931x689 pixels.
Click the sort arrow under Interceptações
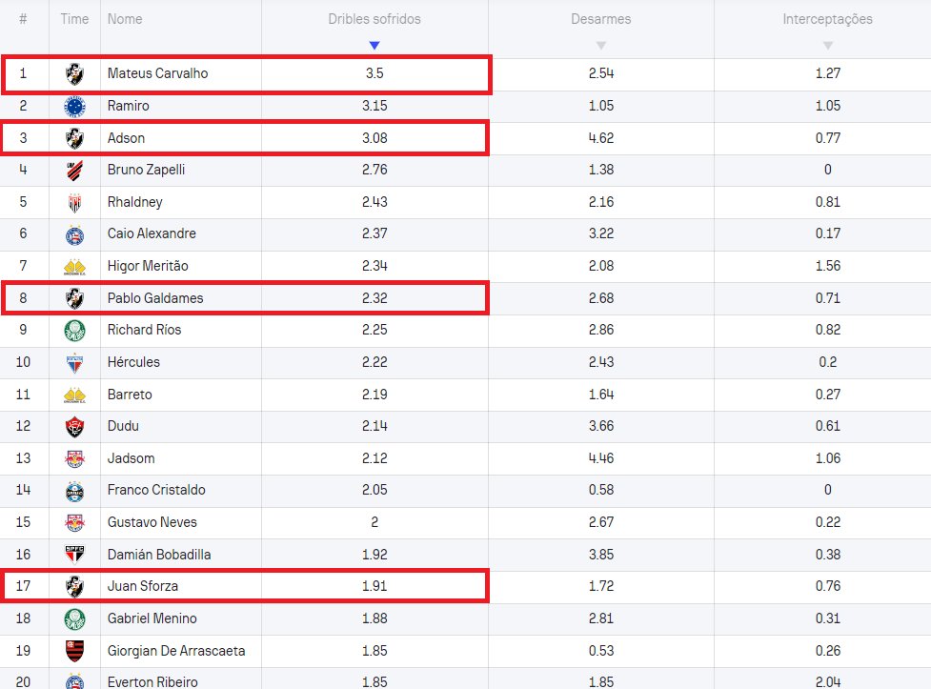pos(827,46)
